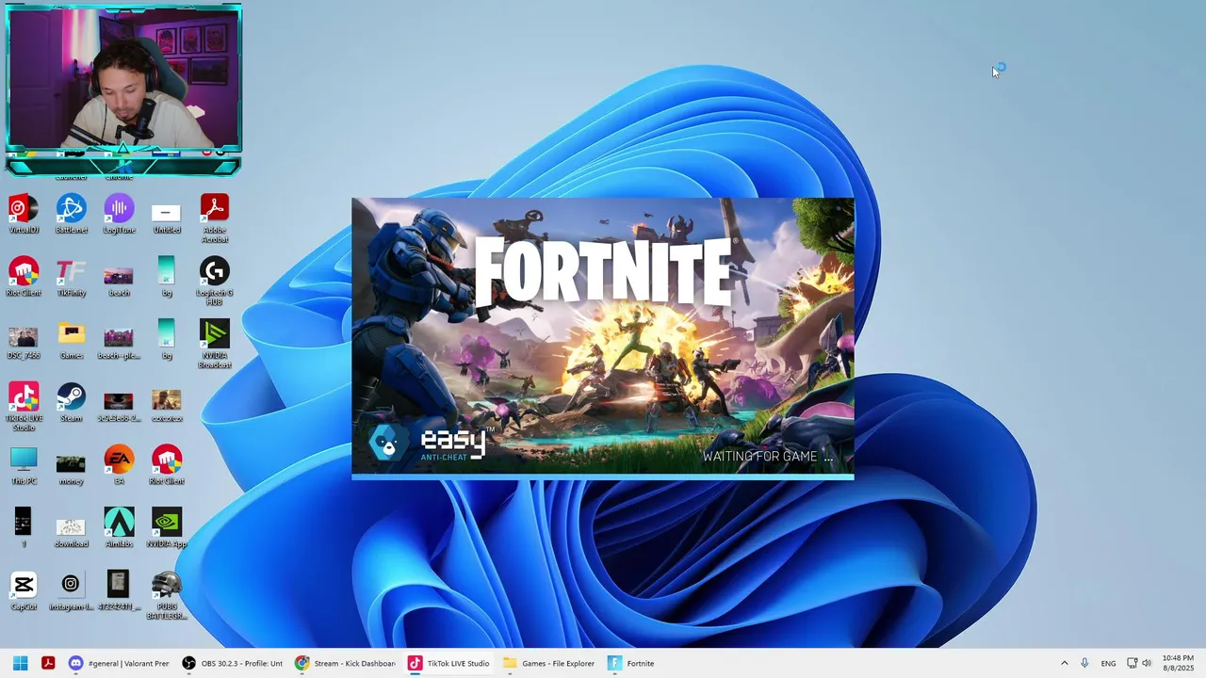Screen dimensions: 1206x678
Task: Open the volume control in tray
Action: click(x=1147, y=663)
